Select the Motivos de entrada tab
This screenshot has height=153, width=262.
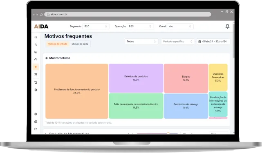tap(58, 44)
